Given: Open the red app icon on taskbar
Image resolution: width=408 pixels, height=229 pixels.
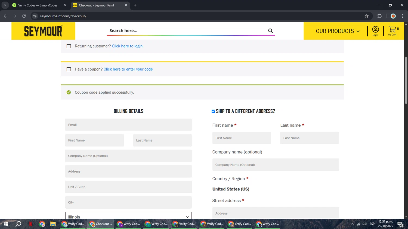Looking at the screenshot, I should (x=30, y=224).
